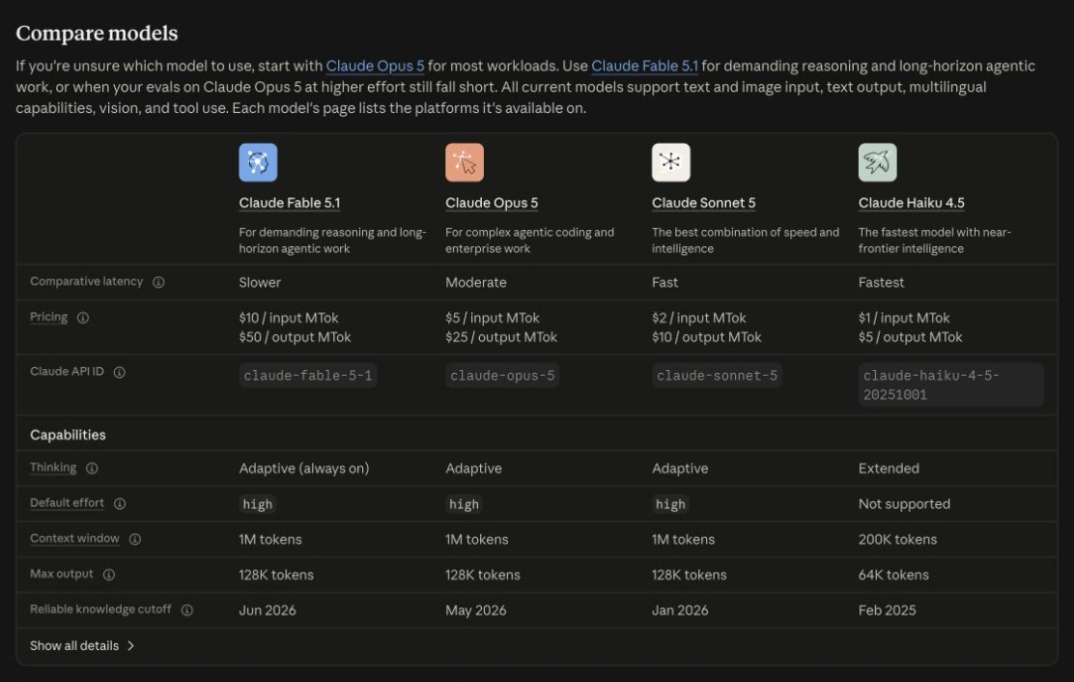Open info icon beside Claude API ID

[x=119, y=372]
